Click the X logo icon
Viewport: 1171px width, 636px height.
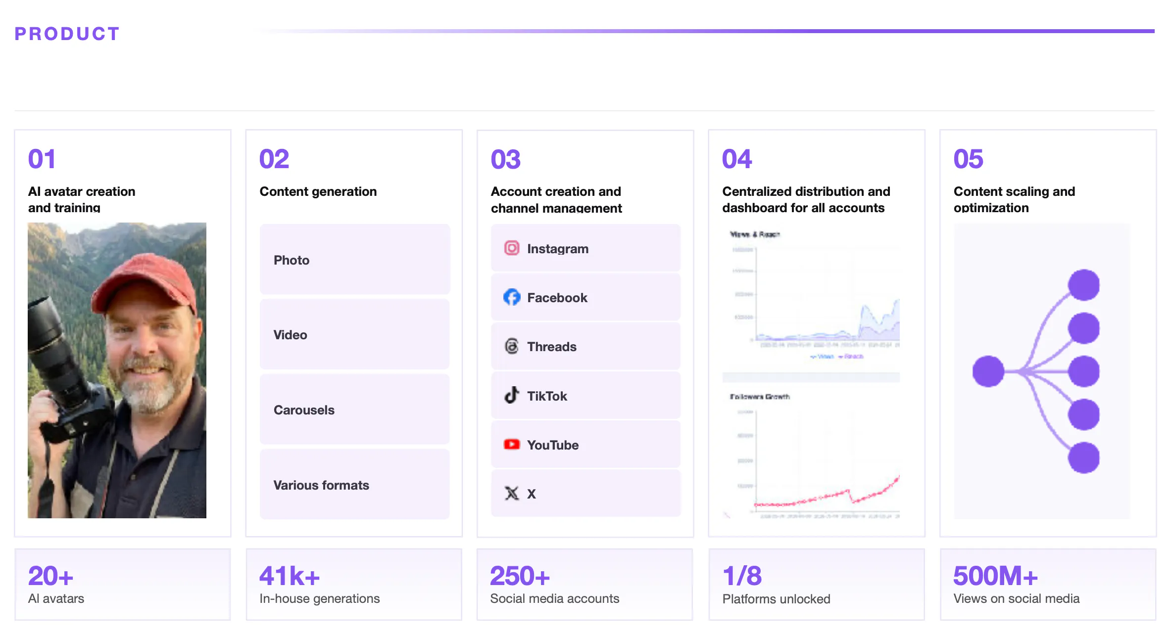[x=512, y=493]
